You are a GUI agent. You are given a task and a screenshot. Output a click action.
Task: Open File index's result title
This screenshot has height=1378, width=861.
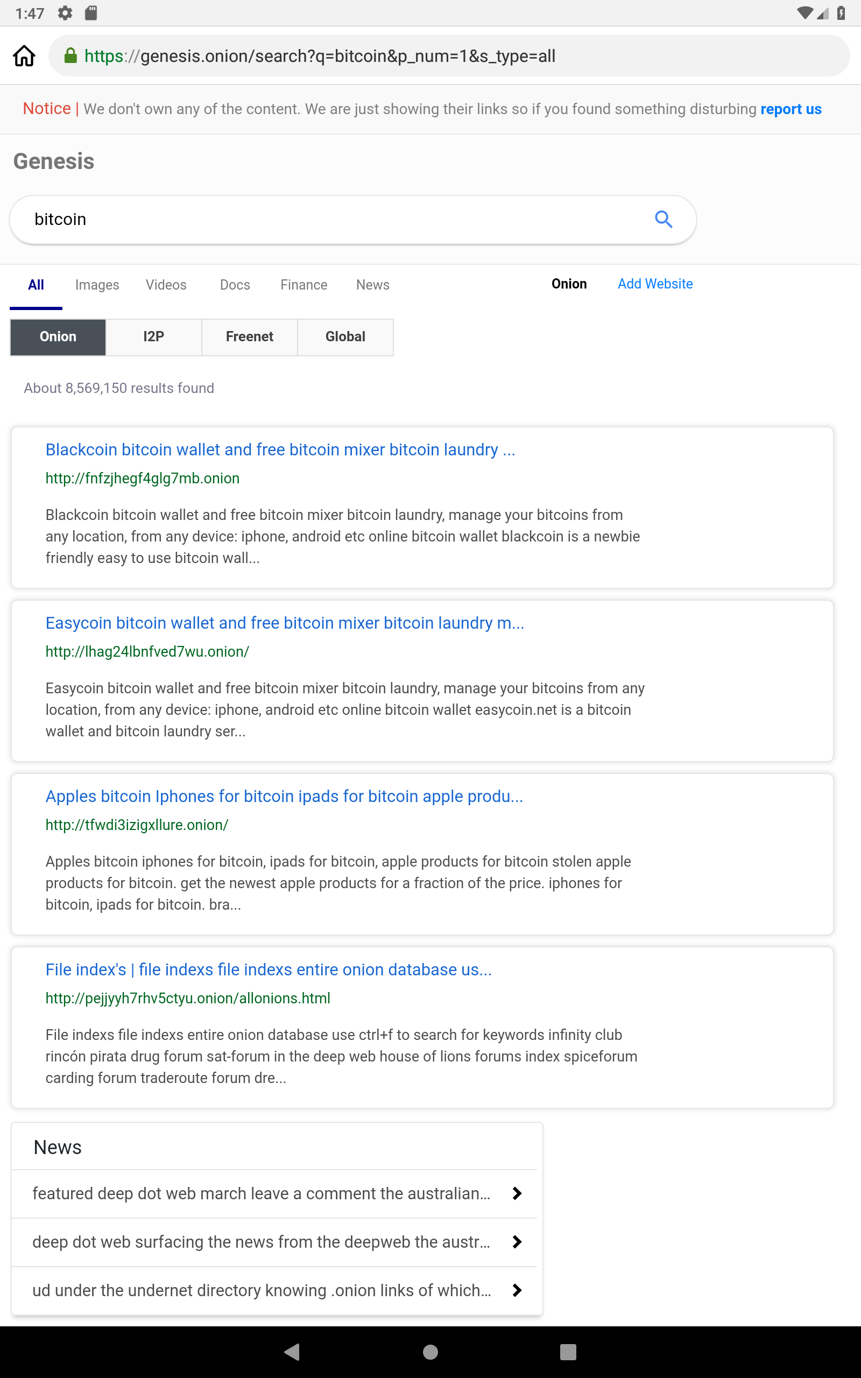tap(268, 970)
